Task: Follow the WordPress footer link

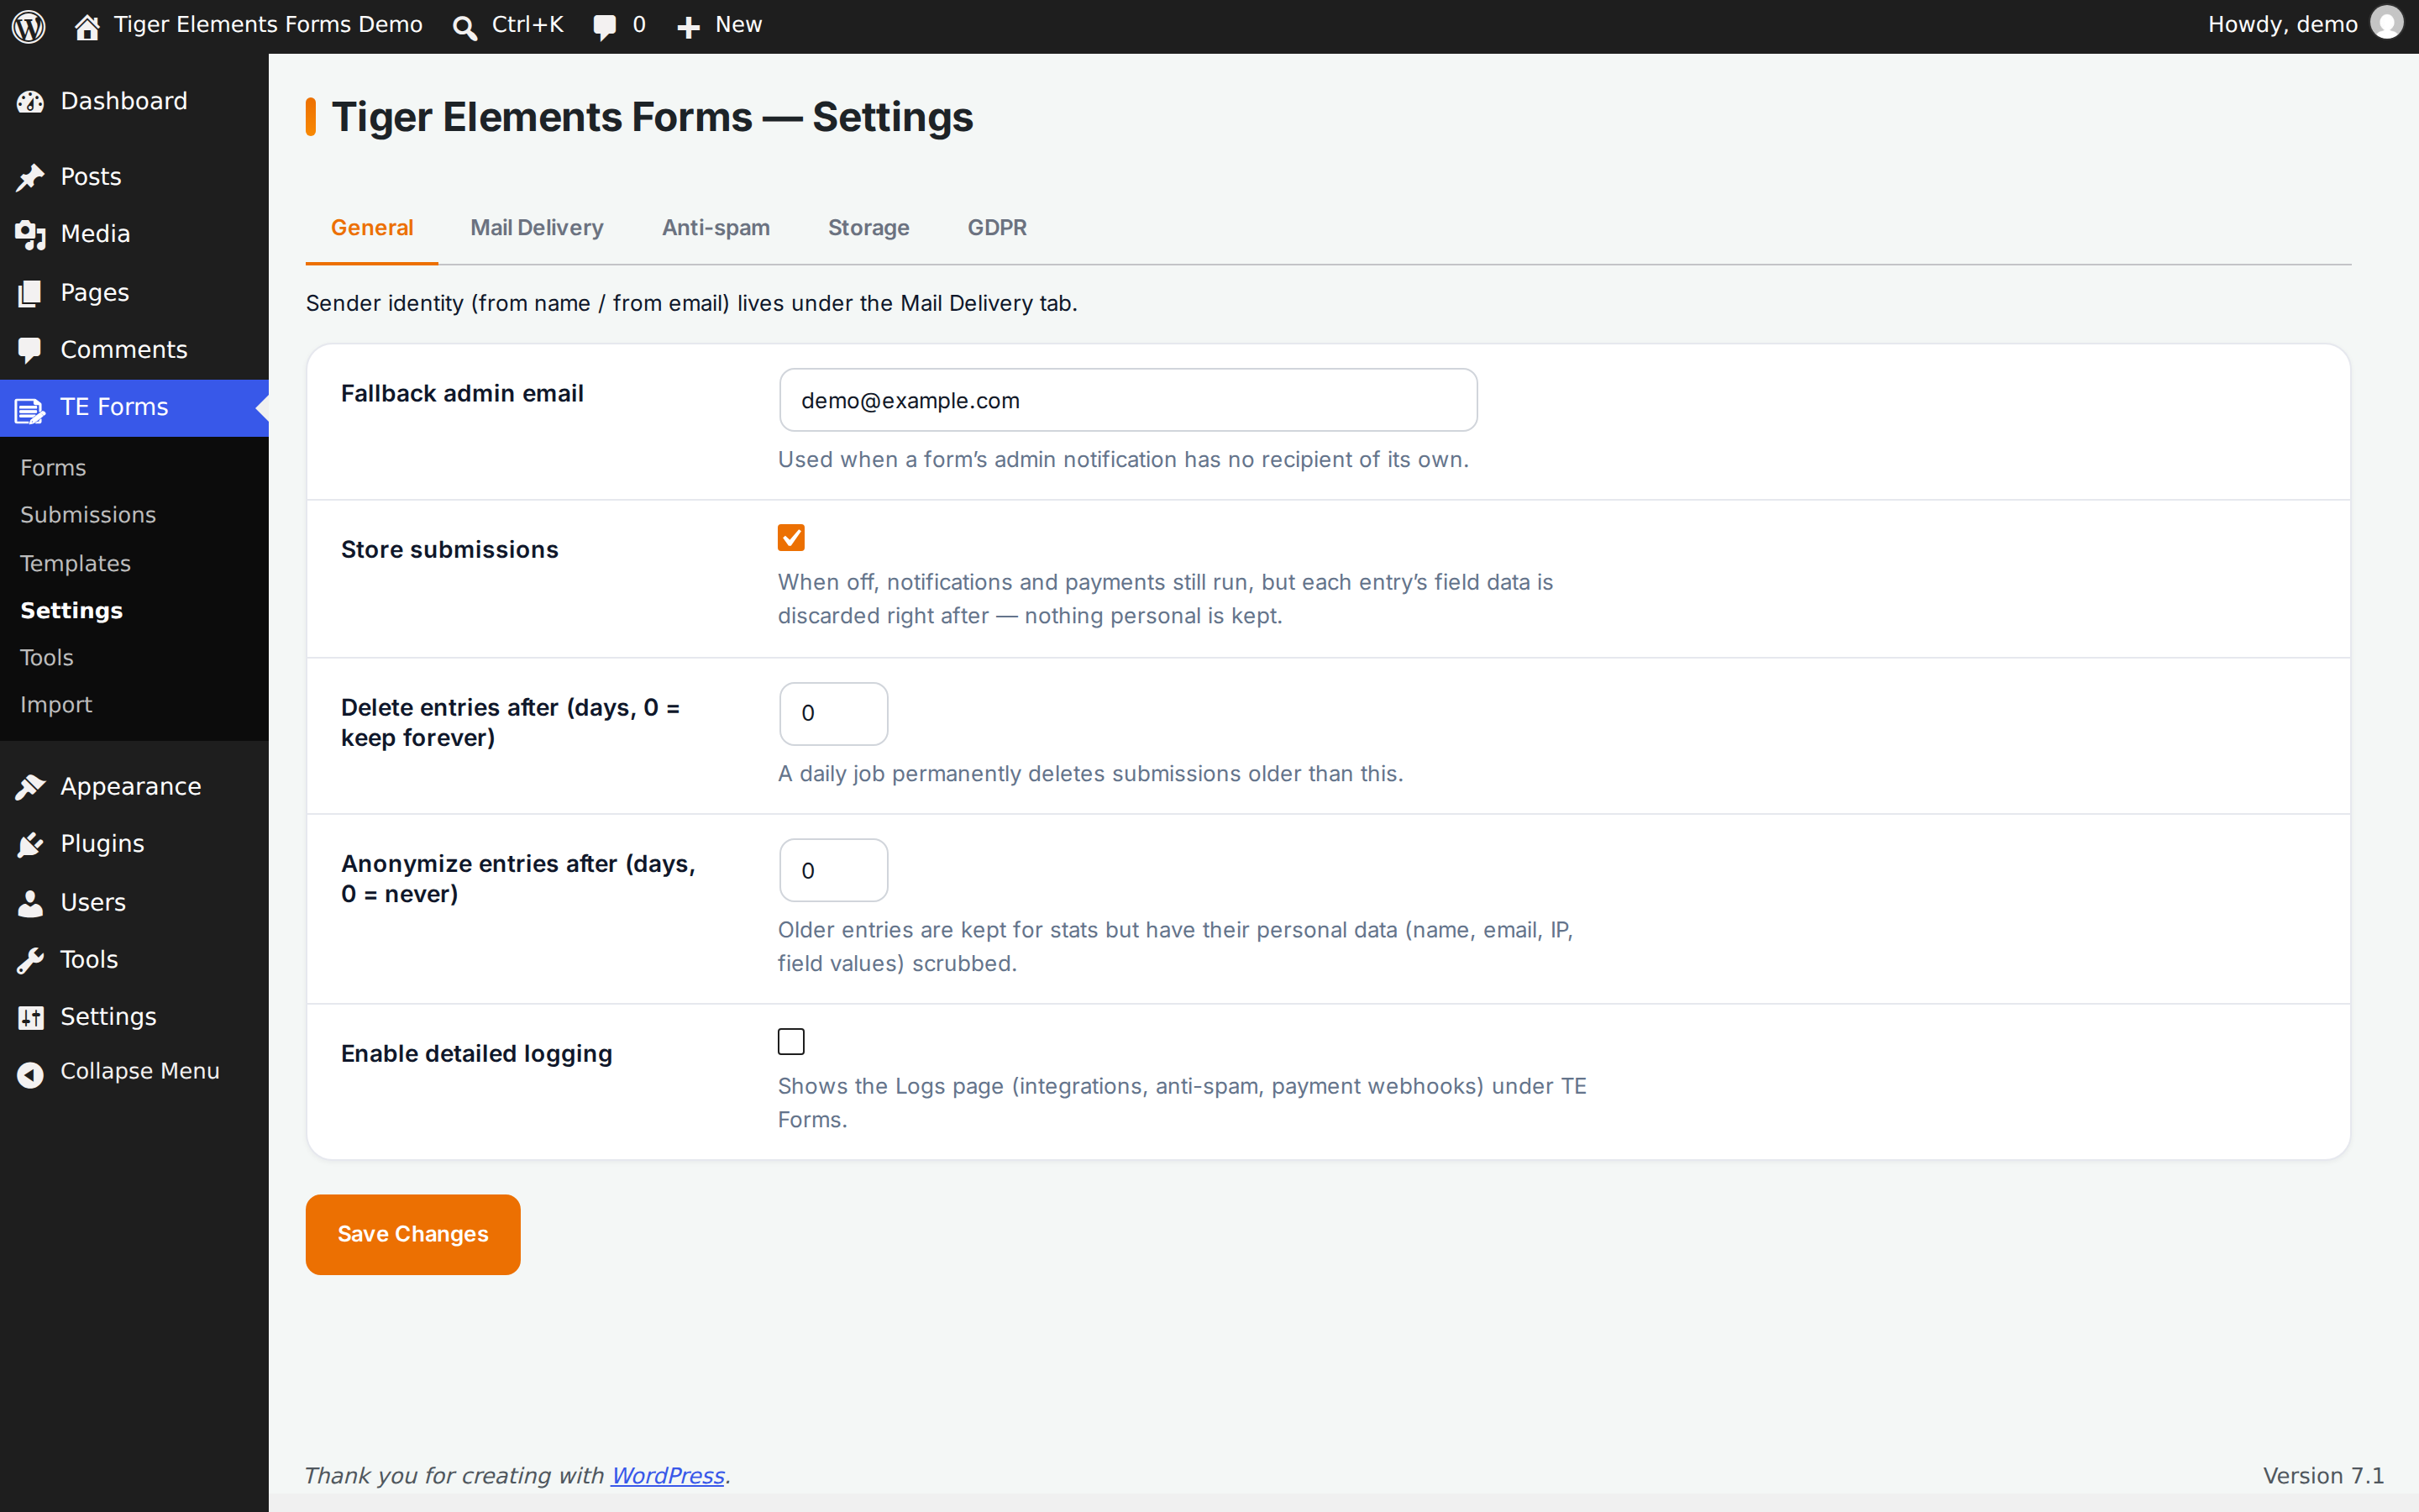Action: [x=667, y=1475]
